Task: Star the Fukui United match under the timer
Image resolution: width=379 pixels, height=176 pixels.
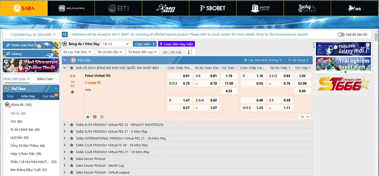Action: tap(72, 92)
